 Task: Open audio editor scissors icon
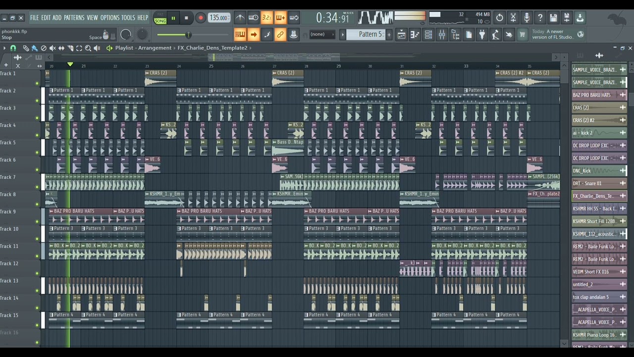tap(513, 18)
